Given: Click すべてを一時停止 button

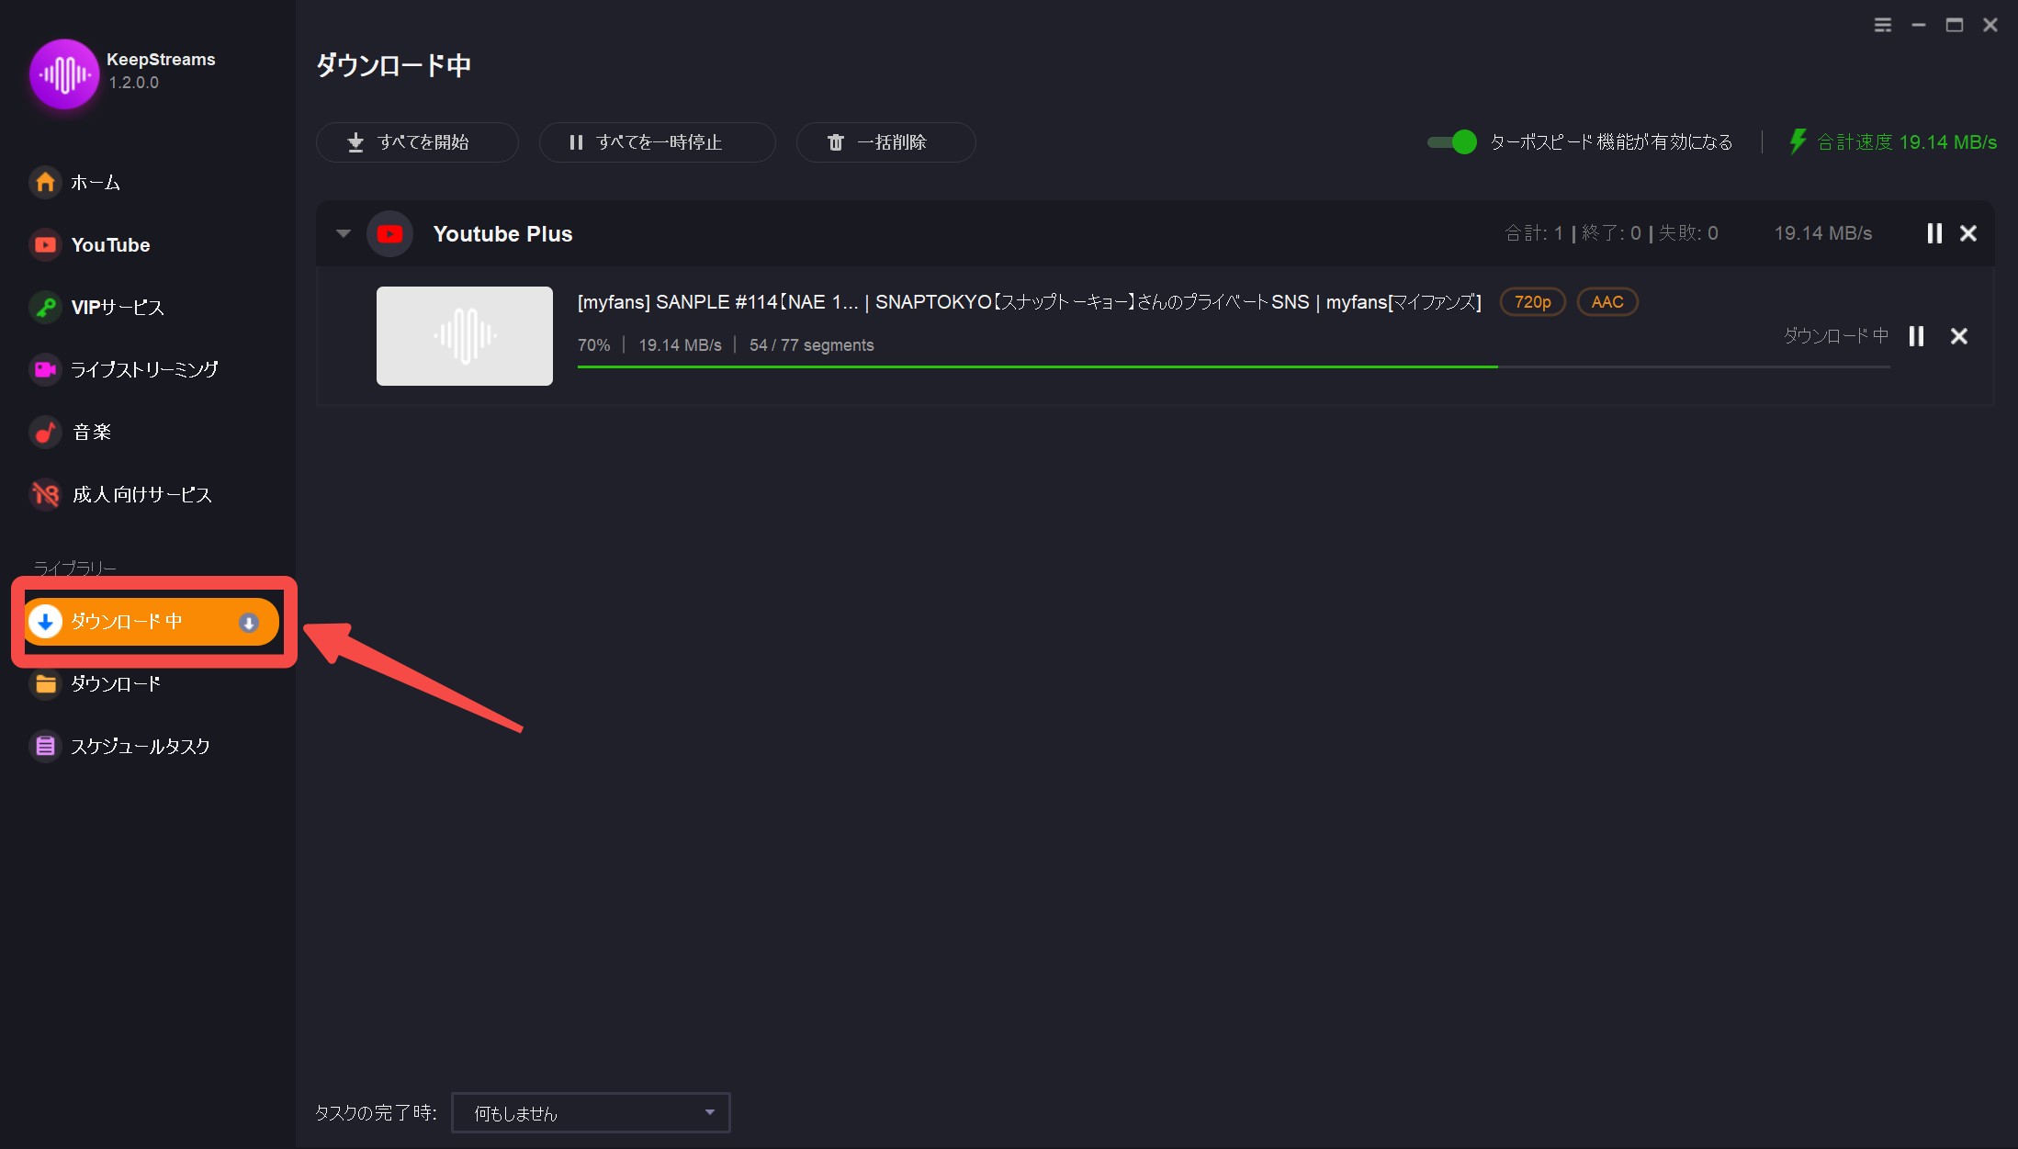Looking at the screenshot, I should [x=657, y=142].
